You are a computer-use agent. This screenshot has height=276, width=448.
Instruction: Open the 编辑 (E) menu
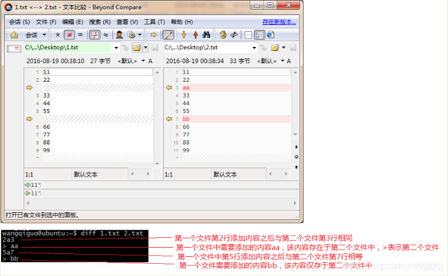coord(73,22)
